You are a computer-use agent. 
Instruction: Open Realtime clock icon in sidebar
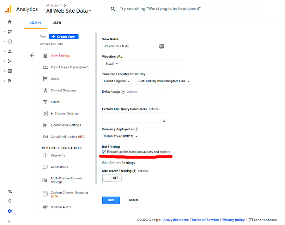pyautogui.click(x=10, y=42)
